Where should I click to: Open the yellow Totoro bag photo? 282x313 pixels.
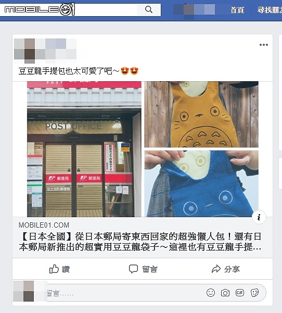tap(201, 115)
